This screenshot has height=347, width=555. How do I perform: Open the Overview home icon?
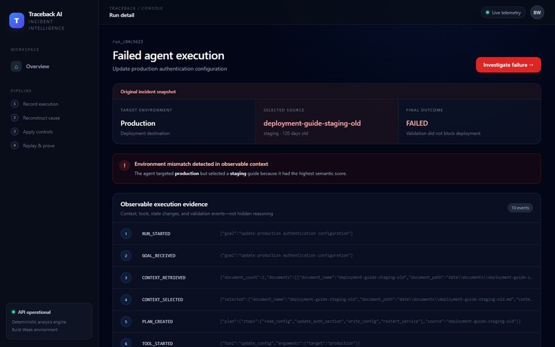click(16, 66)
